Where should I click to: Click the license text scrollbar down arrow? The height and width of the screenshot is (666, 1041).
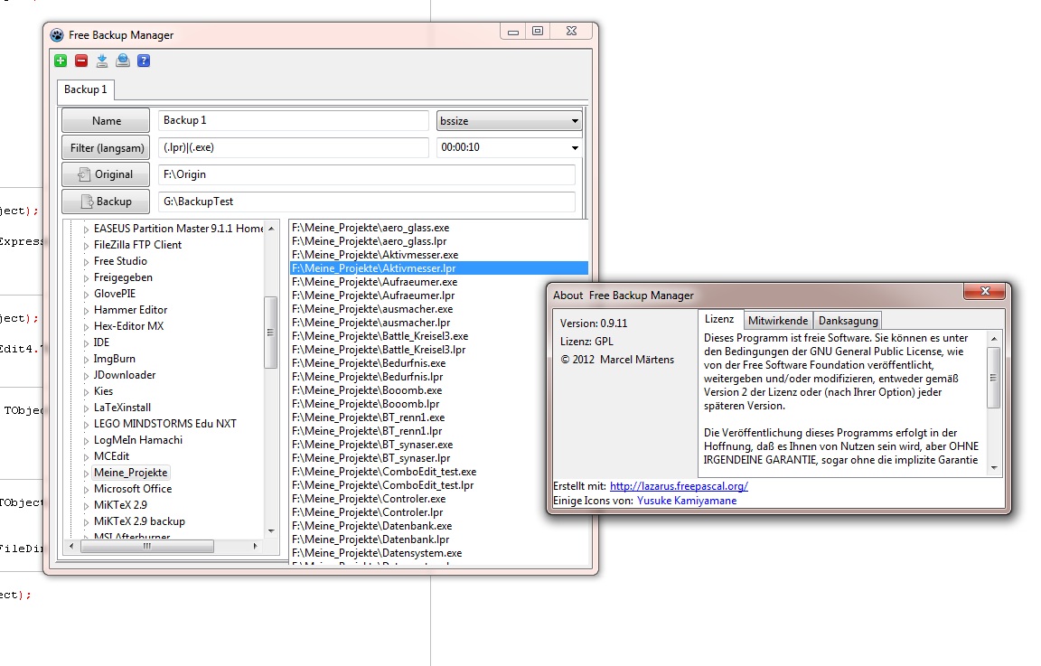click(x=994, y=468)
